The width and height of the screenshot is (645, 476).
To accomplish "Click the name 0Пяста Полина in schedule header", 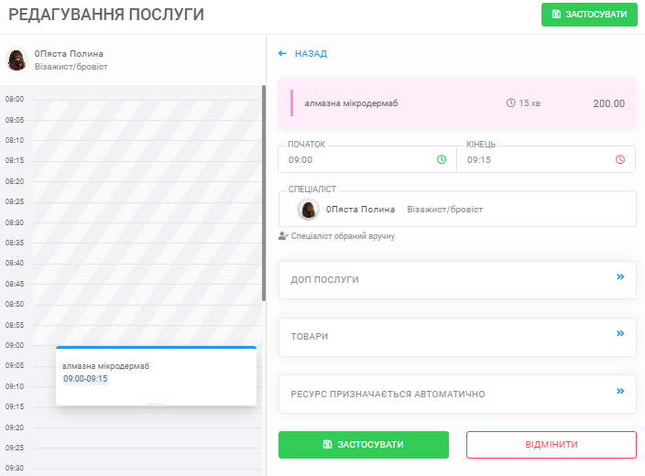I will [69, 54].
